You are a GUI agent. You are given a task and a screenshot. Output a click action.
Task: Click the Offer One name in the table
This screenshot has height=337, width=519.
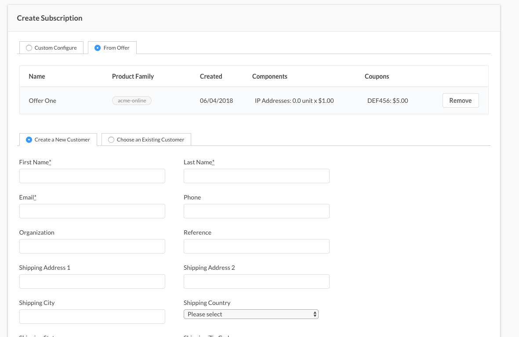43,101
